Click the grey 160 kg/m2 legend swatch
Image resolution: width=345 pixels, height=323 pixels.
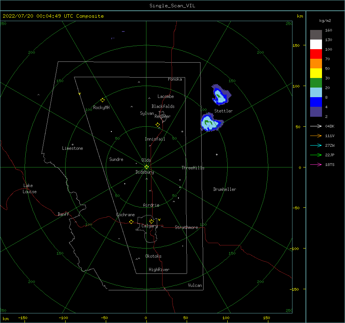[316, 35]
